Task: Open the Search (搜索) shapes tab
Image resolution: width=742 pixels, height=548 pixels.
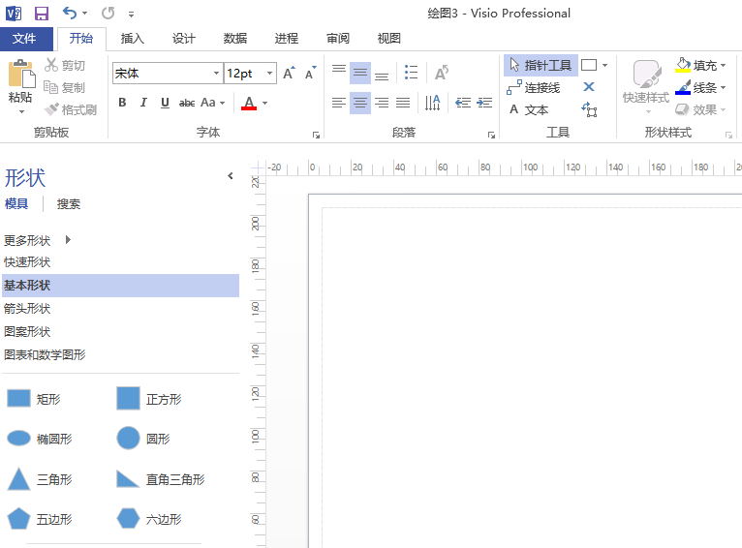Action: (x=69, y=203)
